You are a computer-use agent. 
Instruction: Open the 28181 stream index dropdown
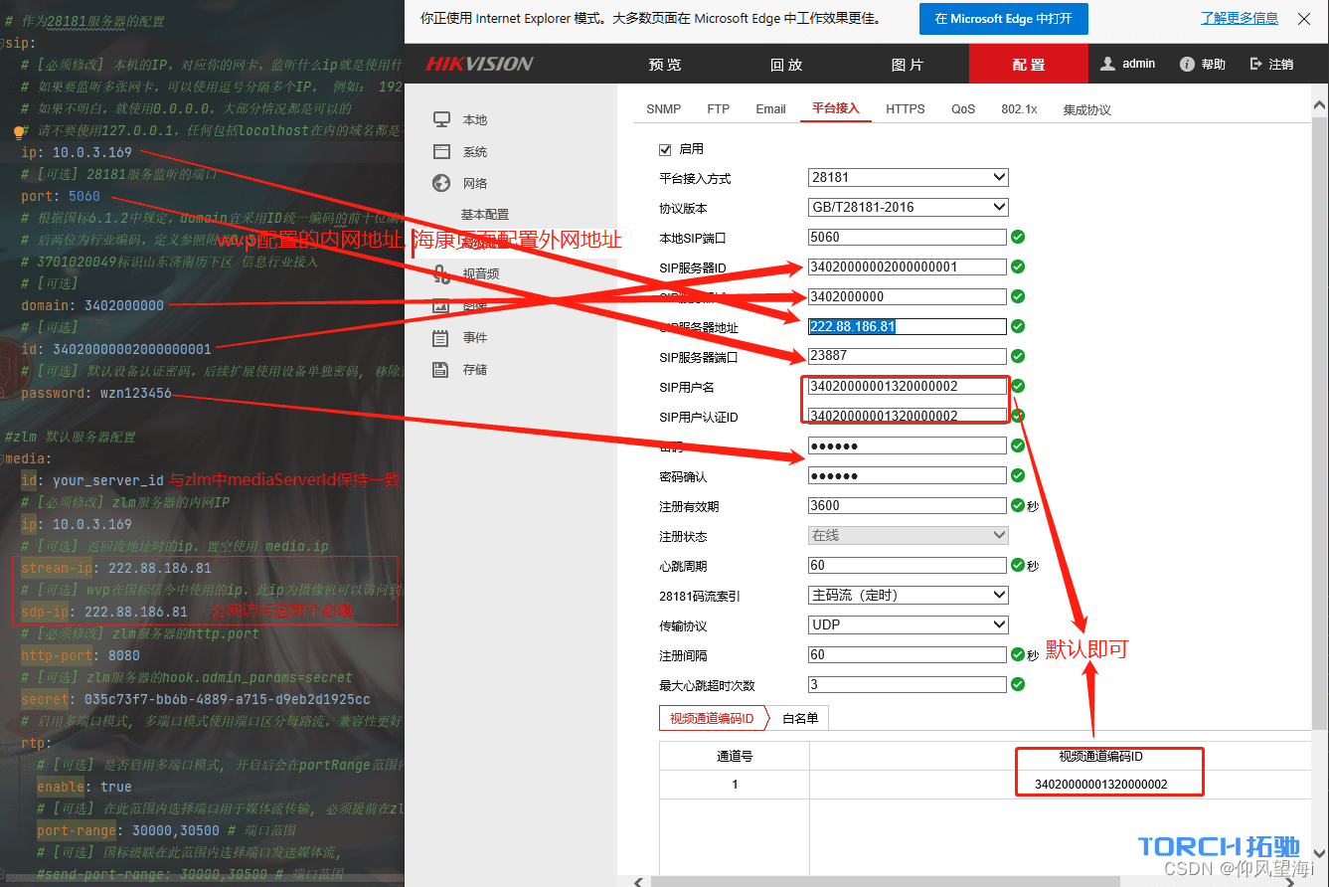[x=908, y=596]
